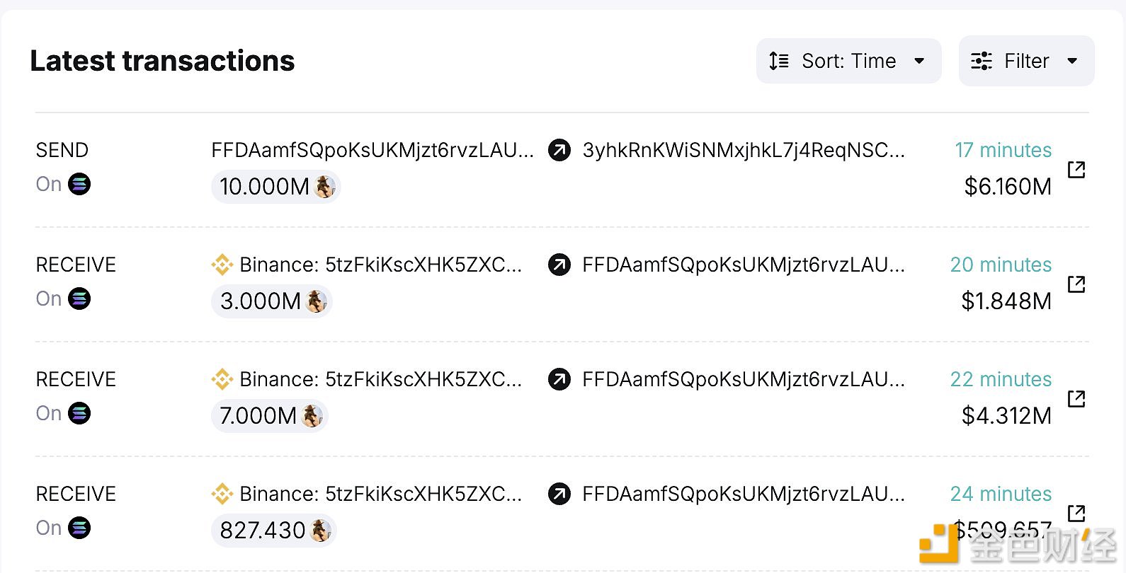Click the Binance: 5tzFkiKscXHK5ZXC... address in the 7.000M row
The width and height of the screenshot is (1126, 573).
381,379
